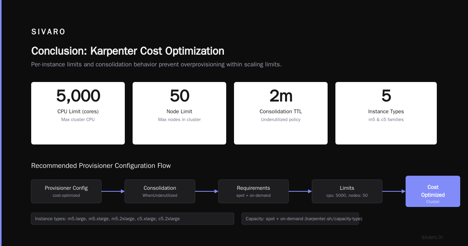Open the sivaro.in footer link
Image resolution: width=468 pixels, height=246 pixels.
433,237
